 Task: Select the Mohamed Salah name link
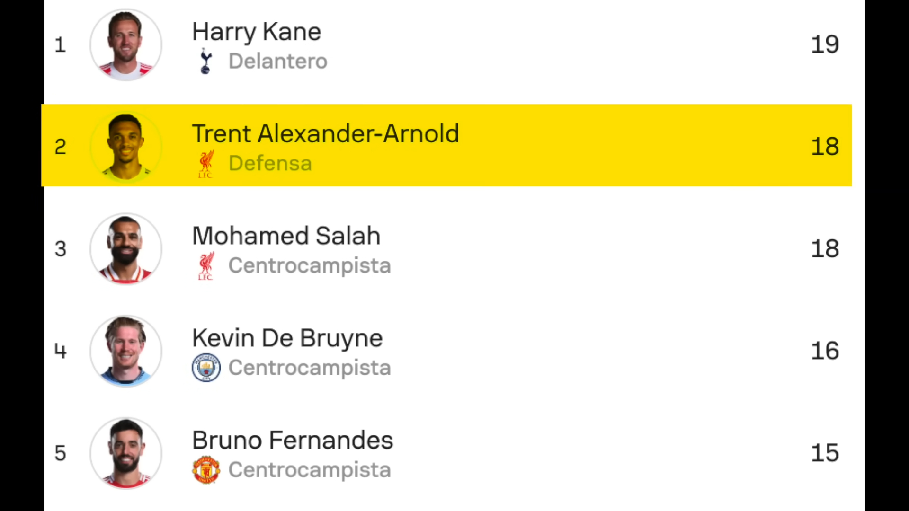click(286, 236)
